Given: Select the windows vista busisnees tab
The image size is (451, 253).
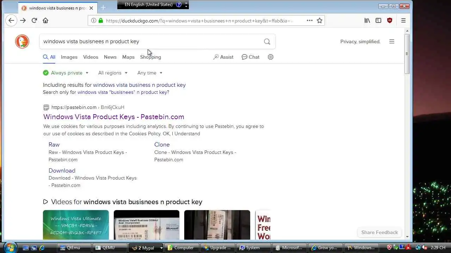Looking at the screenshot, I should point(57,8).
